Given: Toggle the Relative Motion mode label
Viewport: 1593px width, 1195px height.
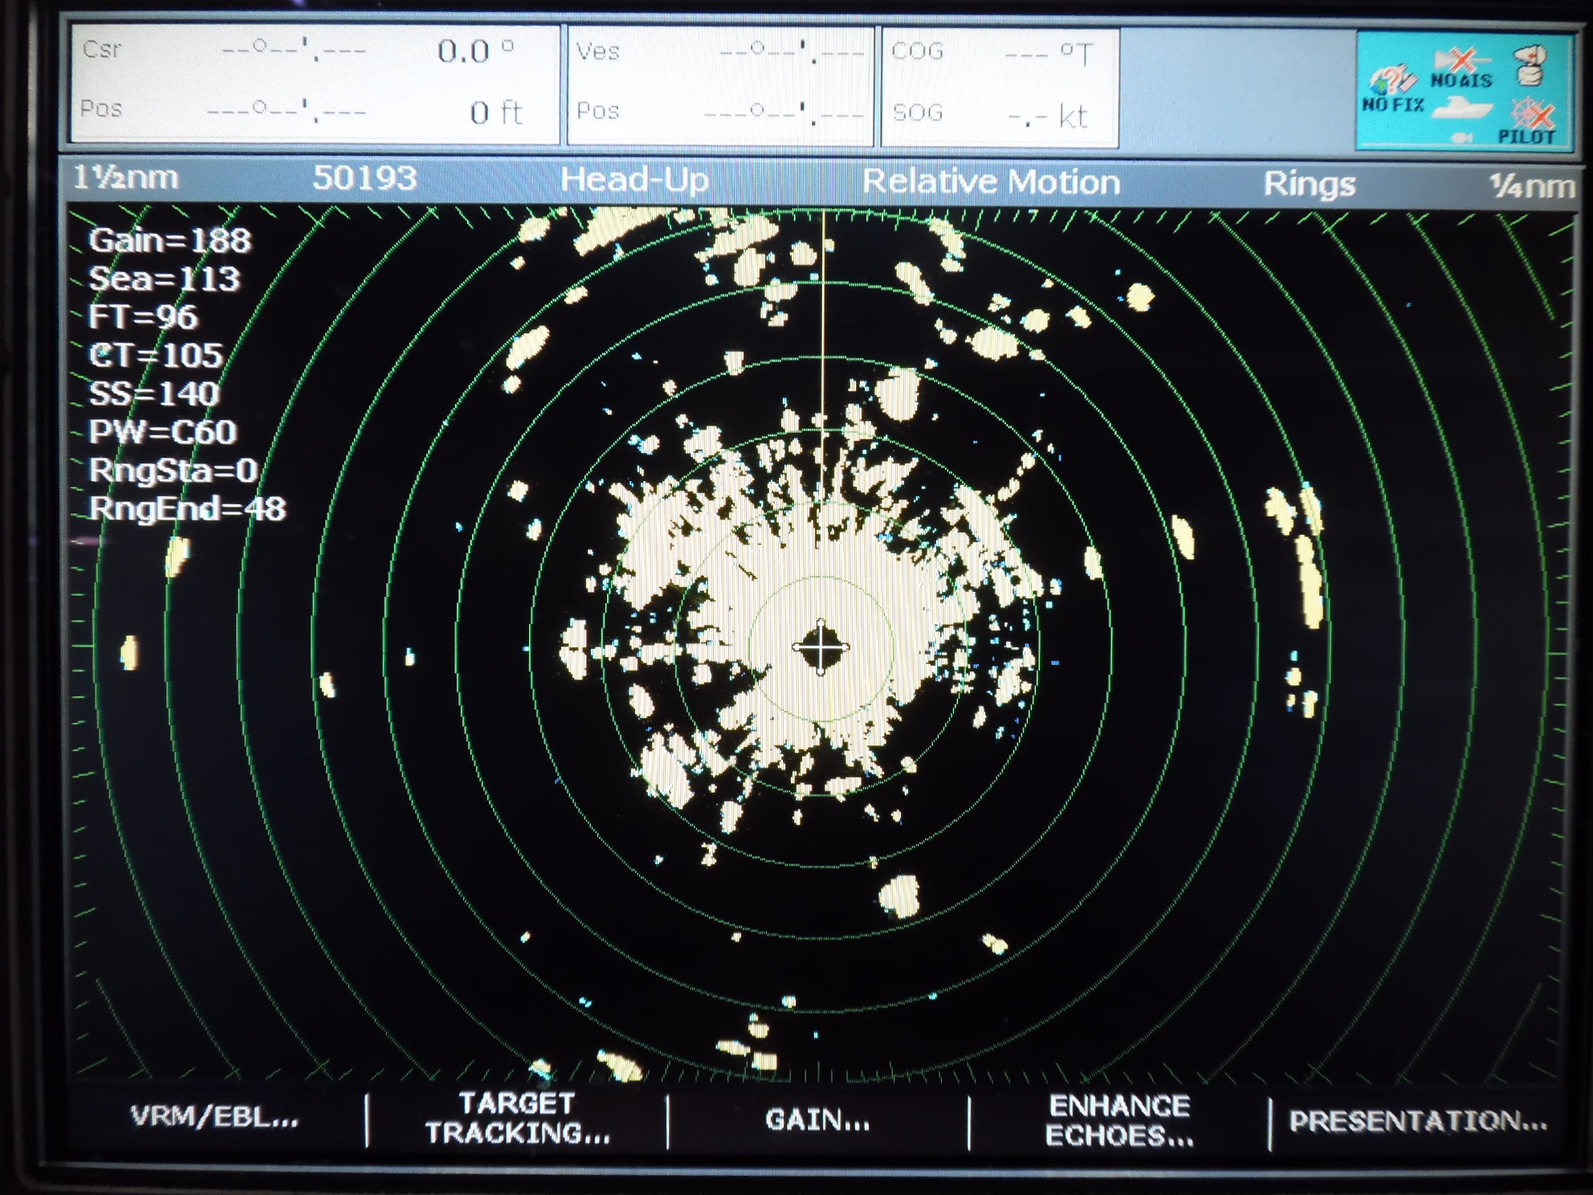Looking at the screenshot, I should (991, 182).
